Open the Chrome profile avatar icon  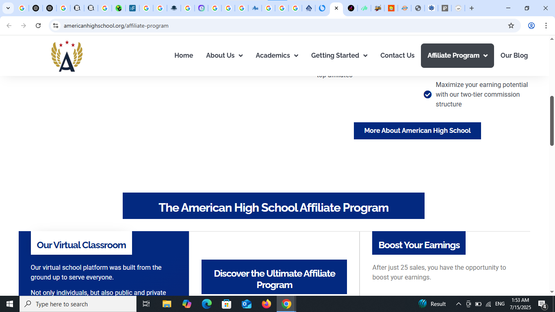point(531,26)
